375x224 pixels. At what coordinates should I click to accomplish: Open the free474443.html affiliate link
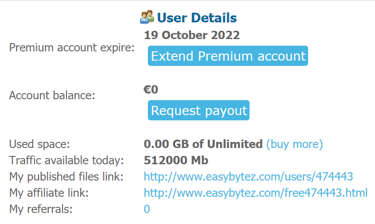255,193
